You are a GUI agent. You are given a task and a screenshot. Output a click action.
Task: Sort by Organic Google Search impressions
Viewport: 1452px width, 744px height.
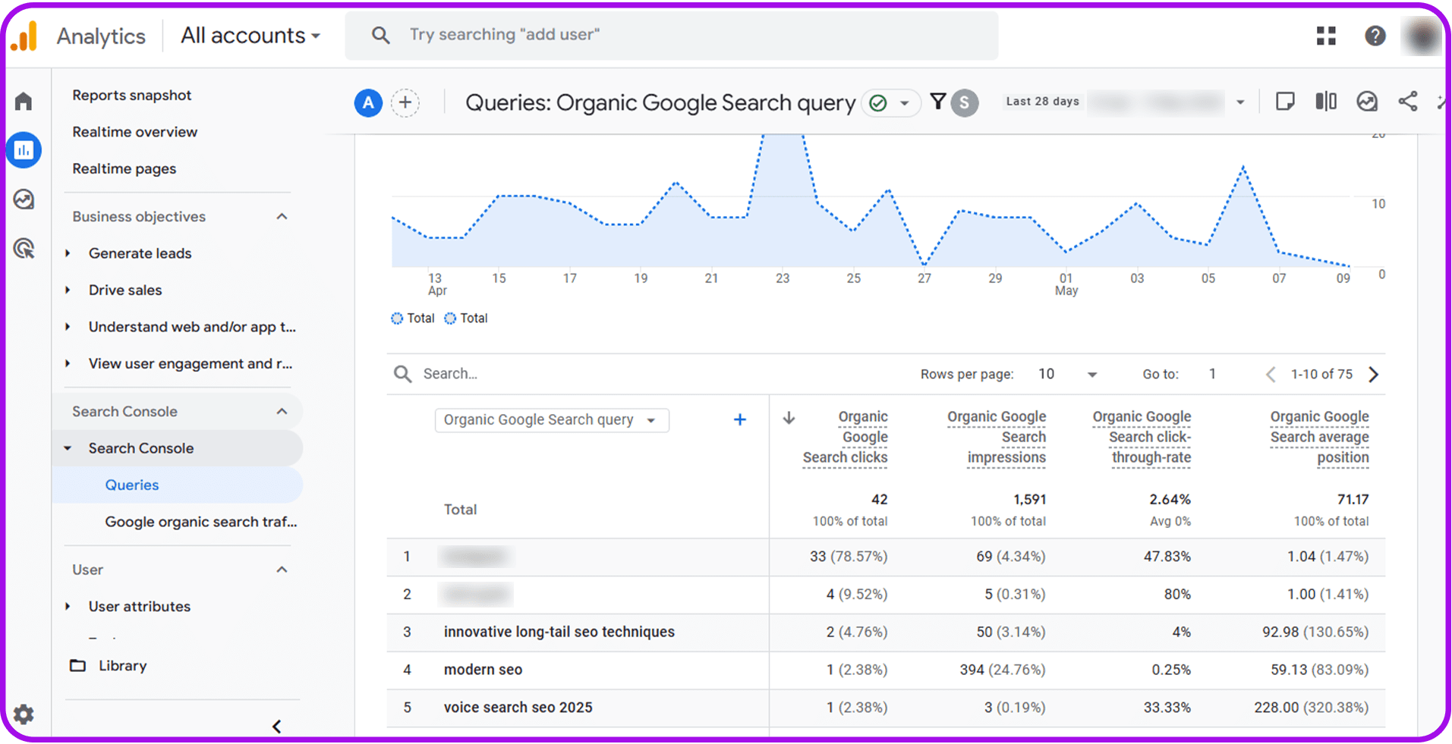(997, 437)
